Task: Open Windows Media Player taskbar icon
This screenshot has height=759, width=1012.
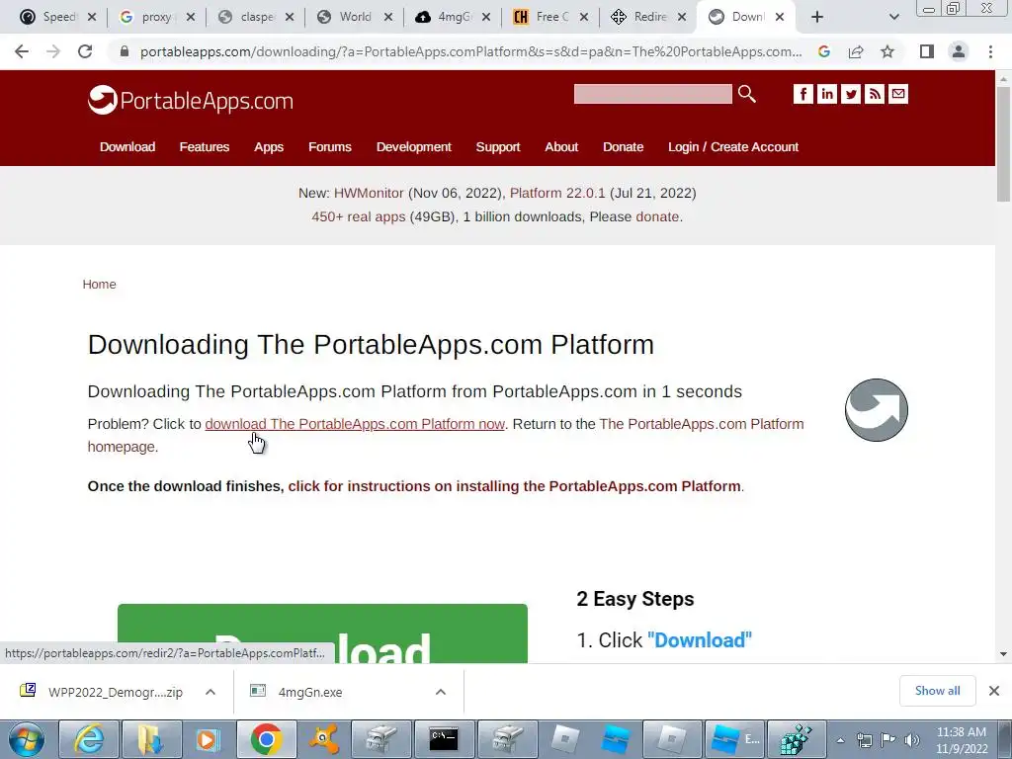Action: point(208,739)
